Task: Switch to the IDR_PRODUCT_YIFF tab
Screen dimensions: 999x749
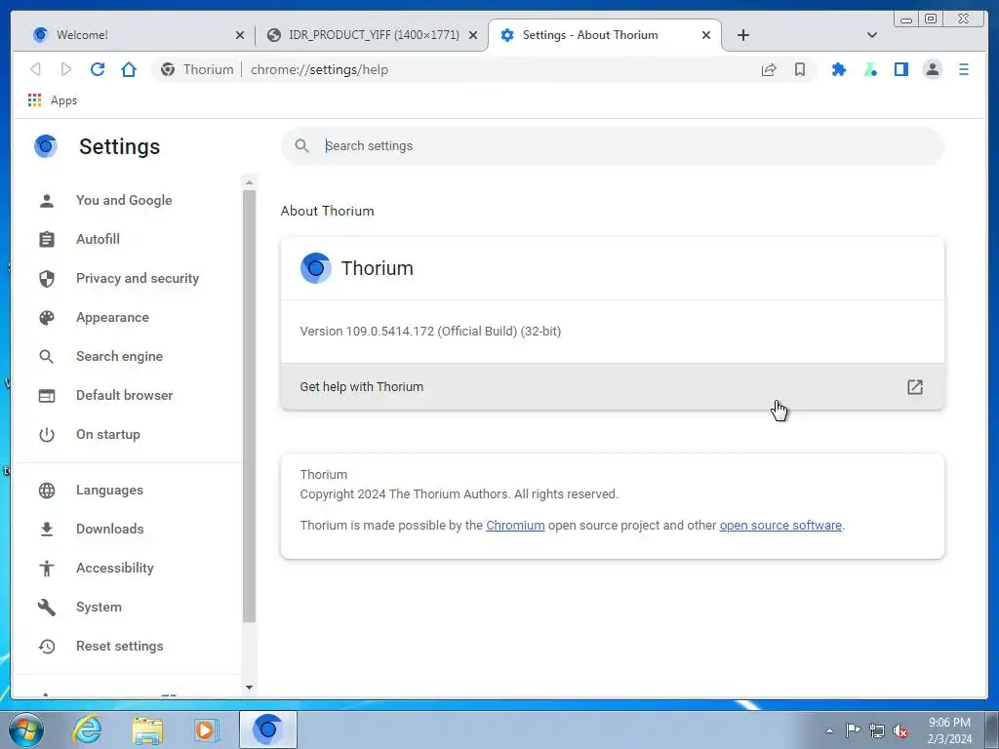Action: tap(373, 35)
